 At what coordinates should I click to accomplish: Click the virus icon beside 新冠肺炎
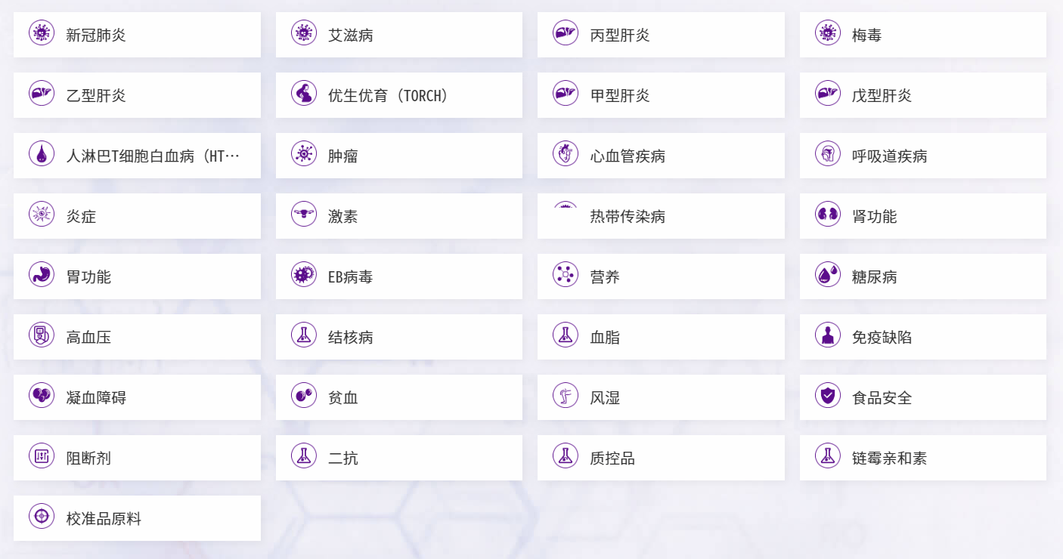point(42,33)
